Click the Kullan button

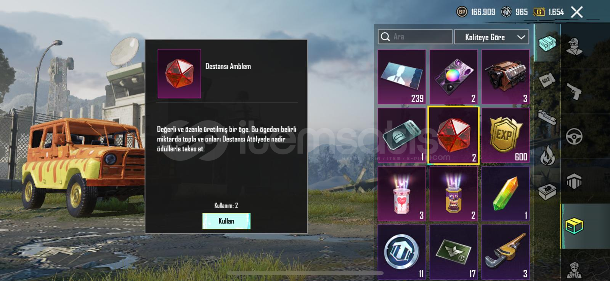click(226, 221)
